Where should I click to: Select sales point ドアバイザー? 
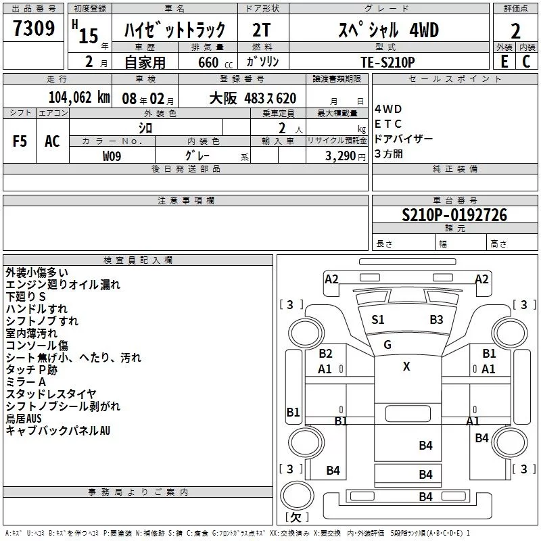point(403,139)
